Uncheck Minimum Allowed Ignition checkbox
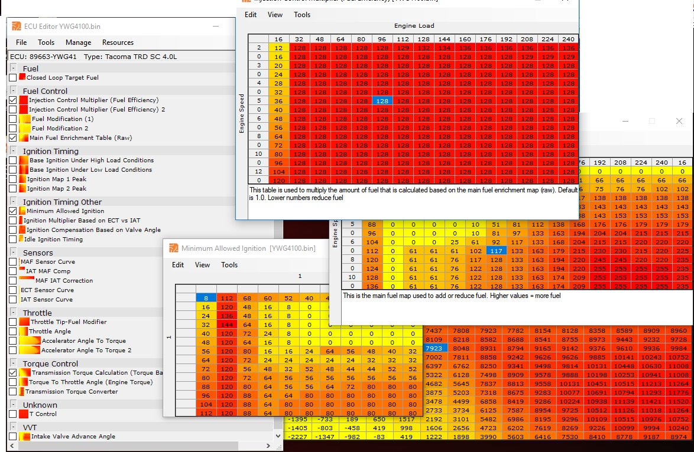 [x=13, y=211]
